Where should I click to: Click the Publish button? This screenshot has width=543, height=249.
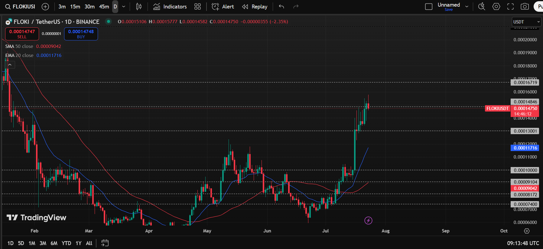click(x=539, y=7)
